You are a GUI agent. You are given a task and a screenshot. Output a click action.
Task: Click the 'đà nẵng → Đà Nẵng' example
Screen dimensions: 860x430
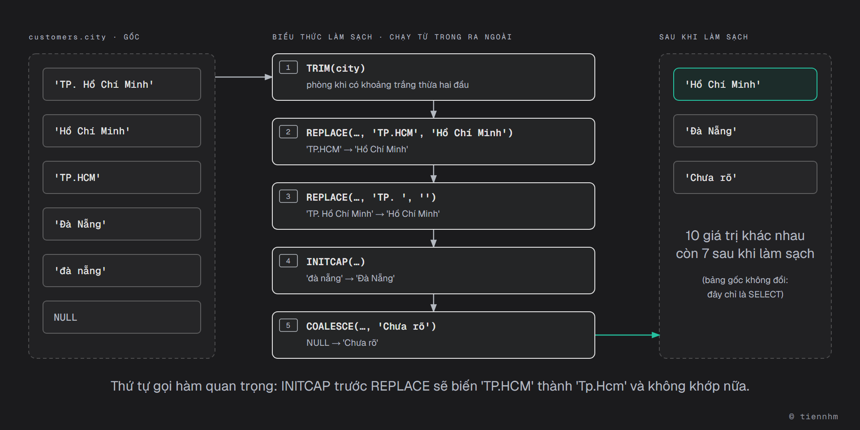tap(350, 278)
